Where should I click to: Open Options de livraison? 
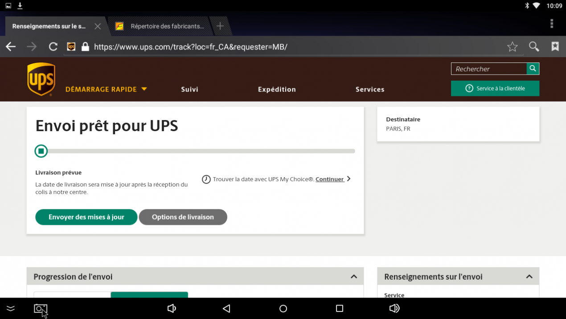(183, 217)
